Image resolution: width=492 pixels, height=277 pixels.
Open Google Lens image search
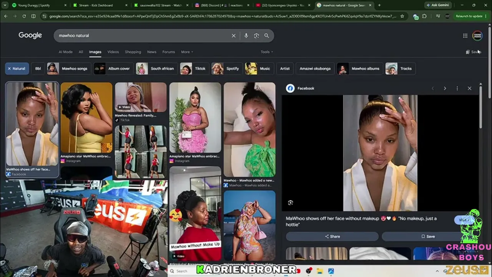(256, 35)
